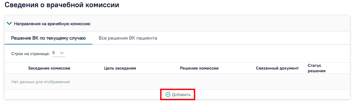354x103 pixels.
Task: Sort by Статус решения column header
Action: (x=316, y=68)
